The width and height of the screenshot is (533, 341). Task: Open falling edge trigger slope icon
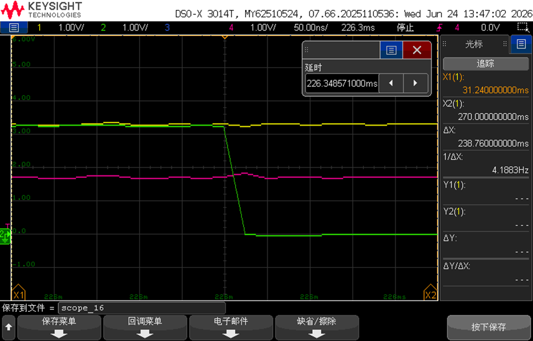pos(440,27)
